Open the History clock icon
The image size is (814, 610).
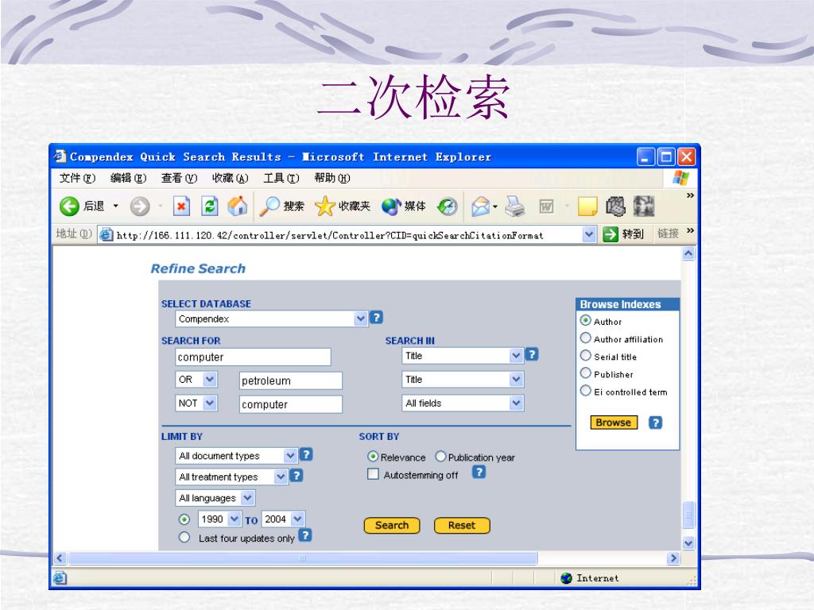(x=447, y=207)
